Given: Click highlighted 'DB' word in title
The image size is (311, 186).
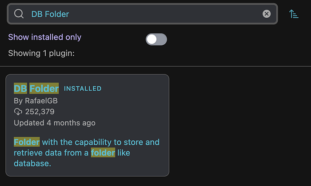Looking at the screenshot, I should [20, 89].
